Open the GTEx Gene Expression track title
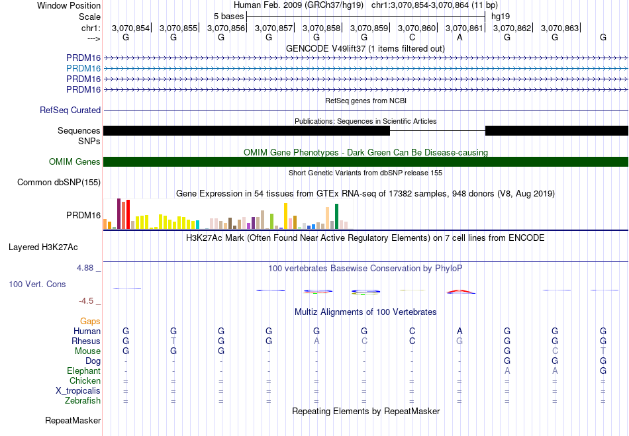The height and width of the screenshot is (436, 629). point(365,194)
